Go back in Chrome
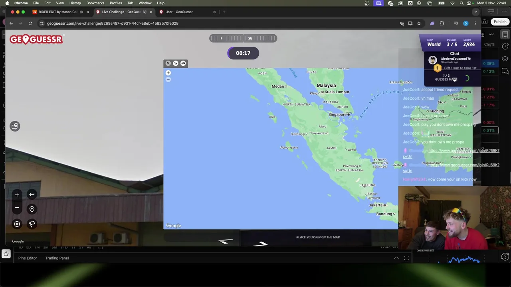Image resolution: width=511 pixels, height=287 pixels. coord(11,24)
